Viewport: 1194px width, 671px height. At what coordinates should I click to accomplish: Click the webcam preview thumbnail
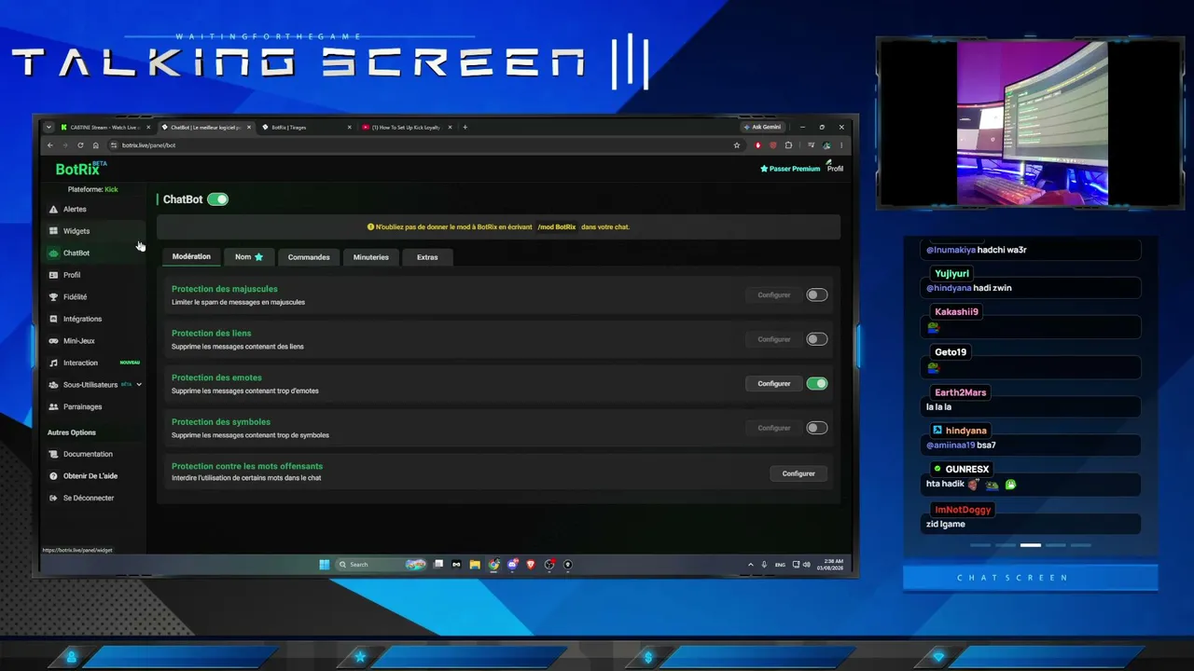(x=1032, y=122)
